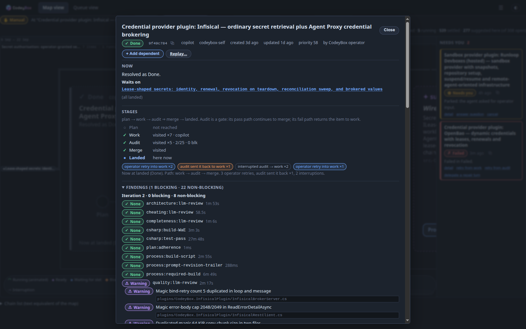Add a dependent item
The width and height of the screenshot is (526, 329).
[143, 54]
